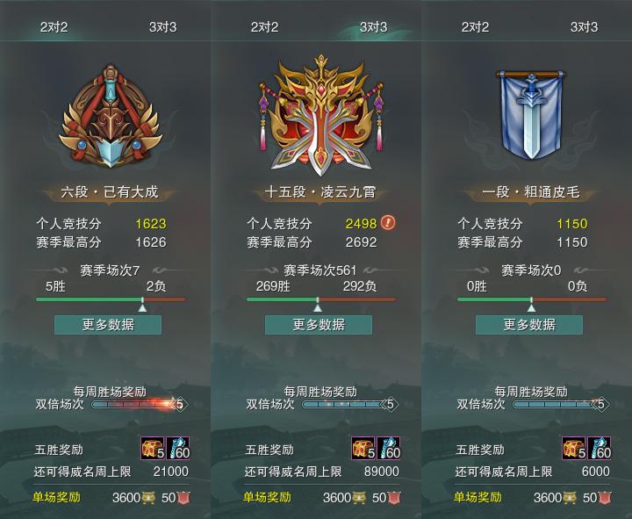
Task: Click the blue item reward icon (60) in the middle panel
Action: tap(389, 448)
